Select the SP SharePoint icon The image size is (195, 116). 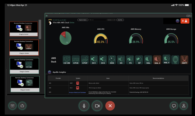[139, 60]
